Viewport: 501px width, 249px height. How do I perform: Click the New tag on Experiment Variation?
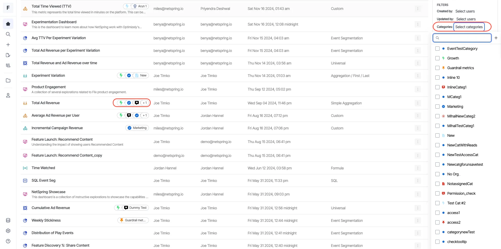[141, 75]
